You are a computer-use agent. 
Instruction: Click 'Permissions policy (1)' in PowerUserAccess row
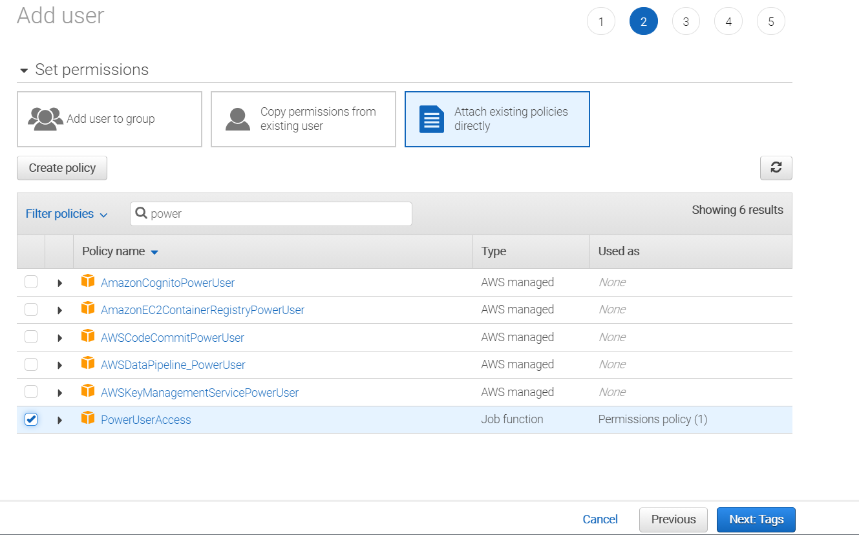point(653,419)
